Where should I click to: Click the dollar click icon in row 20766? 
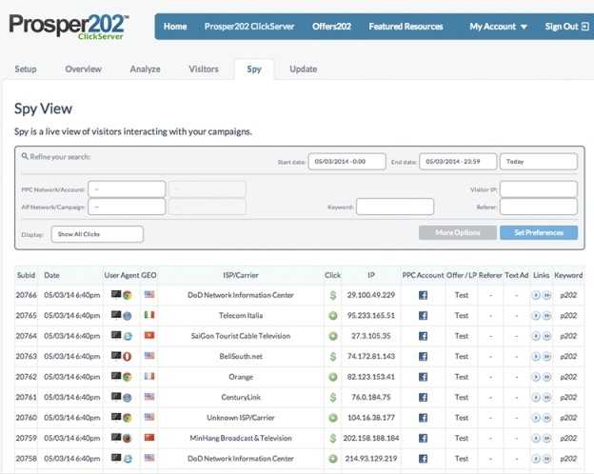(332, 295)
